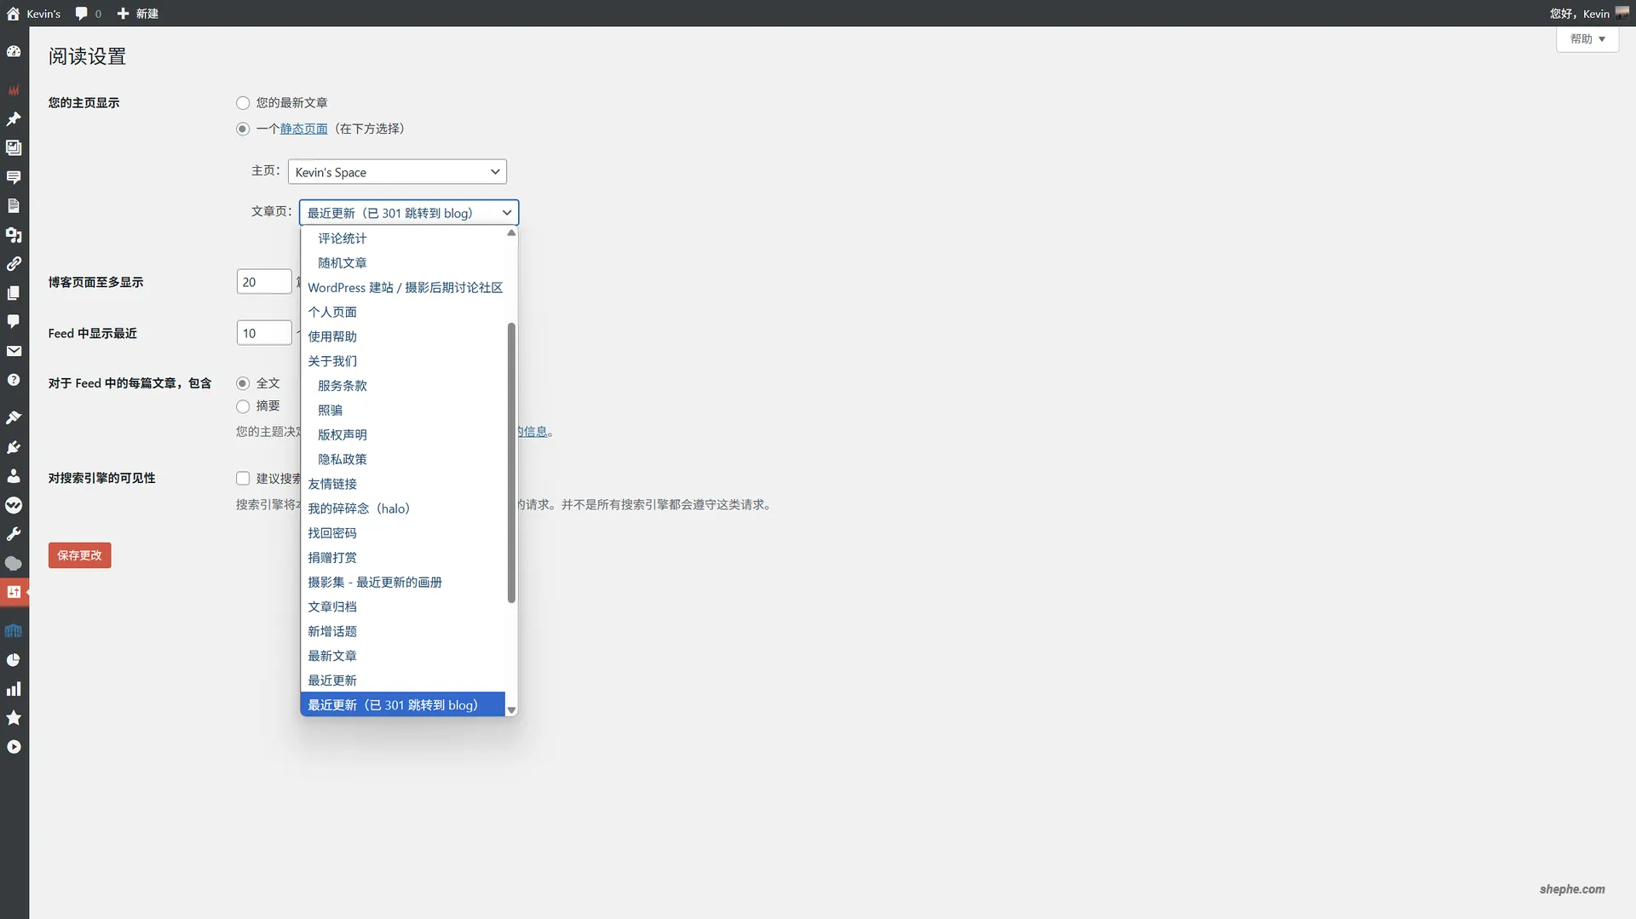1636x919 pixels.
Task: Select the pinned Posts icon in sidebar
Action: [14, 118]
